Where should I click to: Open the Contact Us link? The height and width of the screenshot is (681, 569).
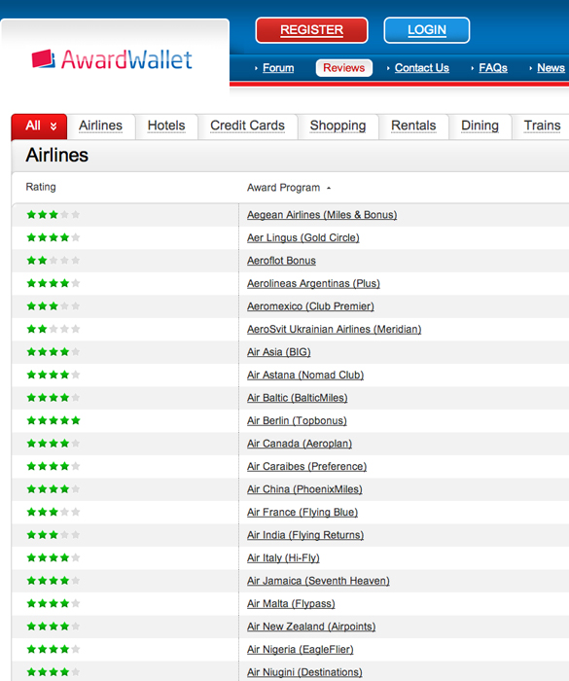click(422, 68)
